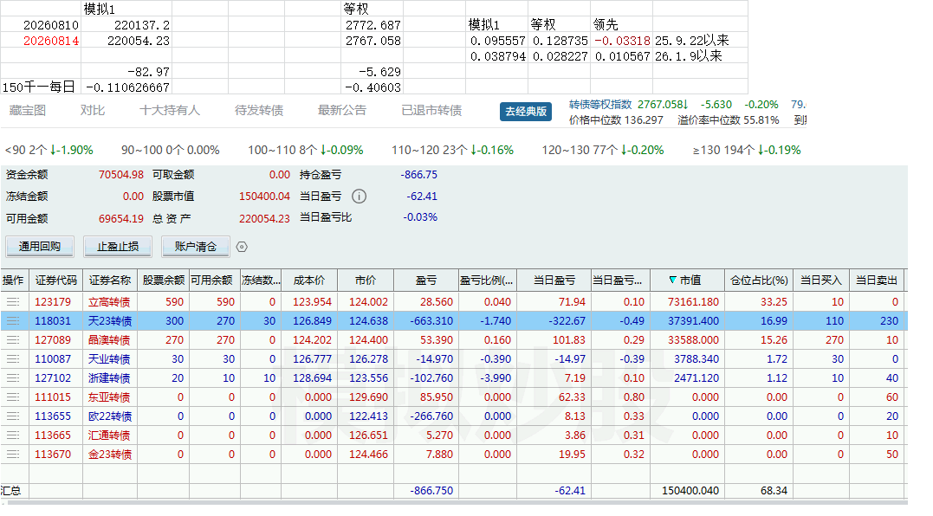Select security code 118031
The height and width of the screenshot is (516, 933).
coord(52,321)
